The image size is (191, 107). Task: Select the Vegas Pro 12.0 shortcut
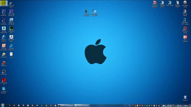click(11, 21)
